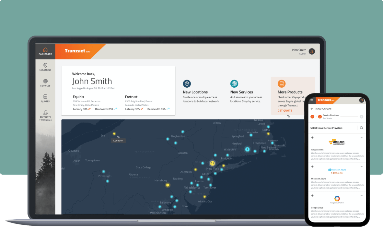Click Fortrust Latency 30% metric
Screen dimensions: 383x227
point(134,109)
